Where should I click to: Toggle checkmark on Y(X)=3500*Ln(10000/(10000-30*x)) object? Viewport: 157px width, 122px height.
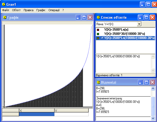click(x=102, y=38)
